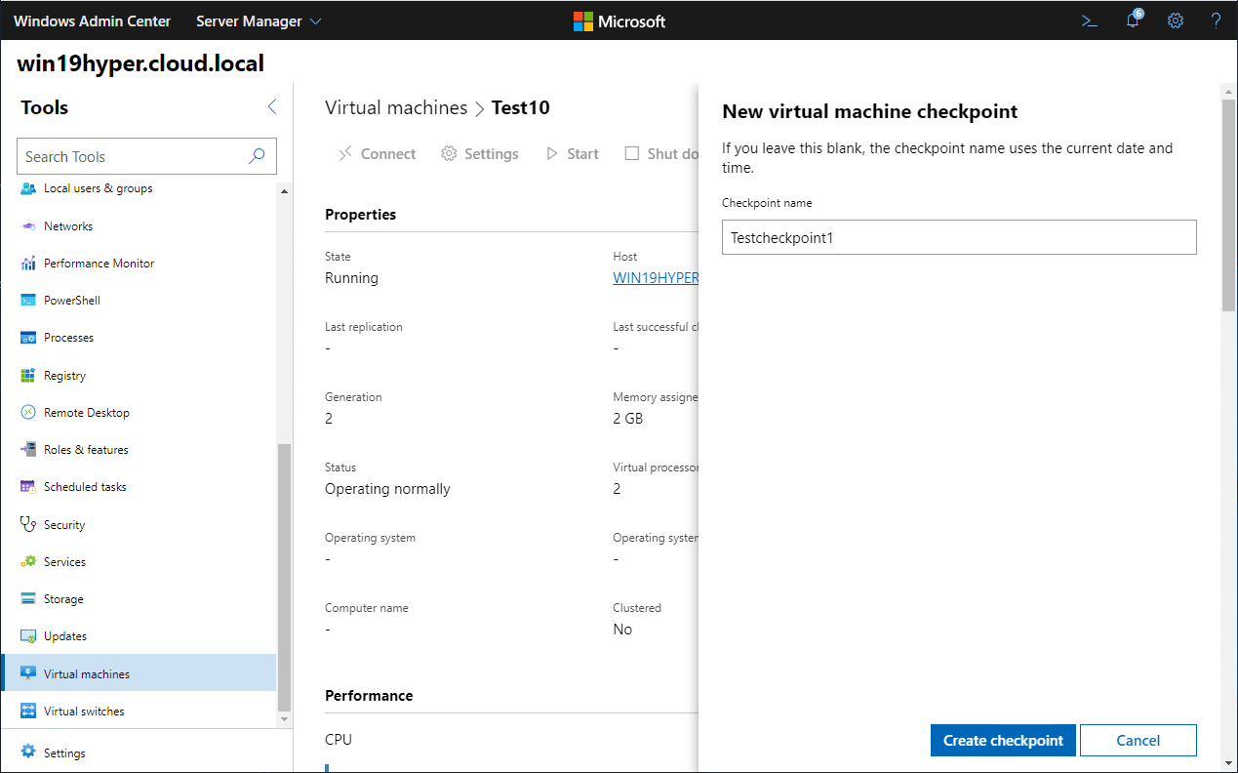Viewport: 1238px width, 773px height.
Task: Select the Performance Monitor tool
Action: 99,263
